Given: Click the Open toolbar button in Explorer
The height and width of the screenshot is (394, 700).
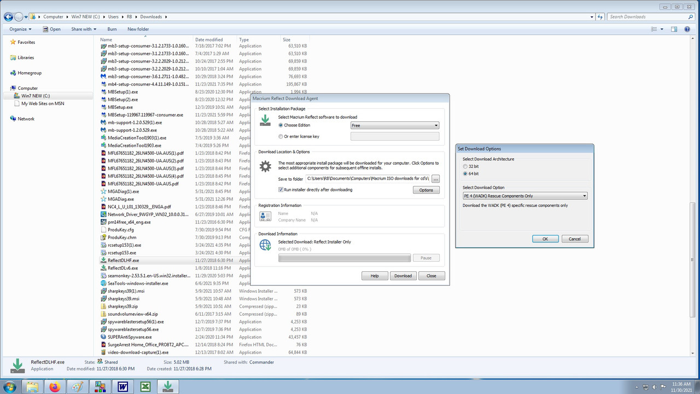Looking at the screenshot, I should point(51,29).
